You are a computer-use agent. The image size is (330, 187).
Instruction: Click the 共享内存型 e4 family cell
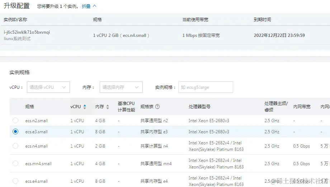point(154,181)
